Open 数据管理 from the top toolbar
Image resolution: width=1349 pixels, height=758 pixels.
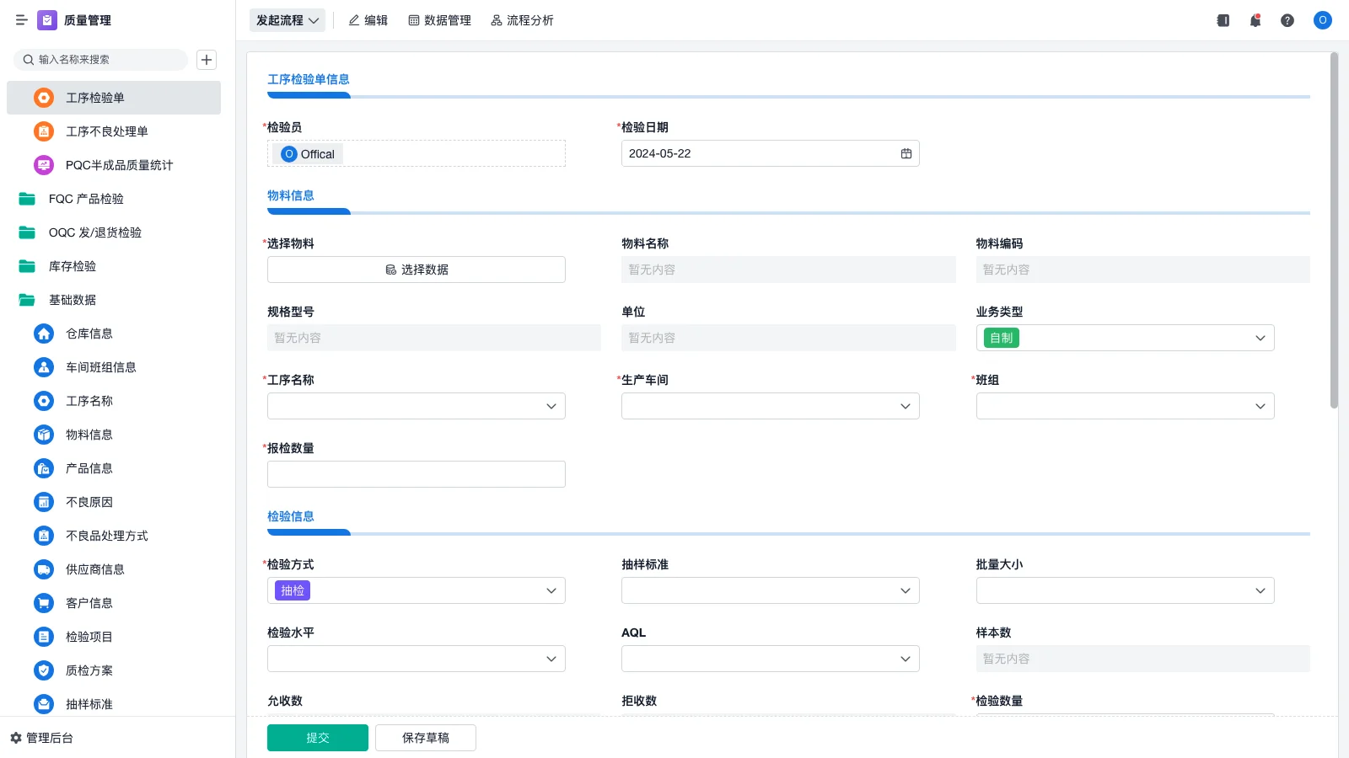[440, 20]
